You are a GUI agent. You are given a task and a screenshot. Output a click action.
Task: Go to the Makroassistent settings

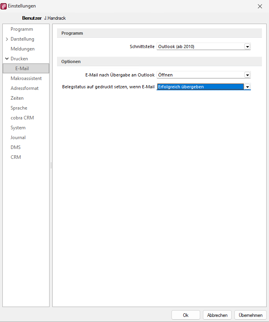point(26,78)
